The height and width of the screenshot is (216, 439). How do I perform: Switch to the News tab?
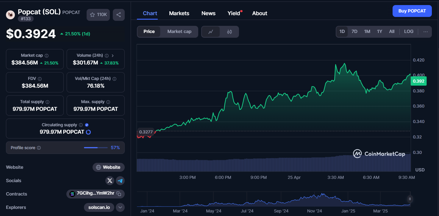208,13
